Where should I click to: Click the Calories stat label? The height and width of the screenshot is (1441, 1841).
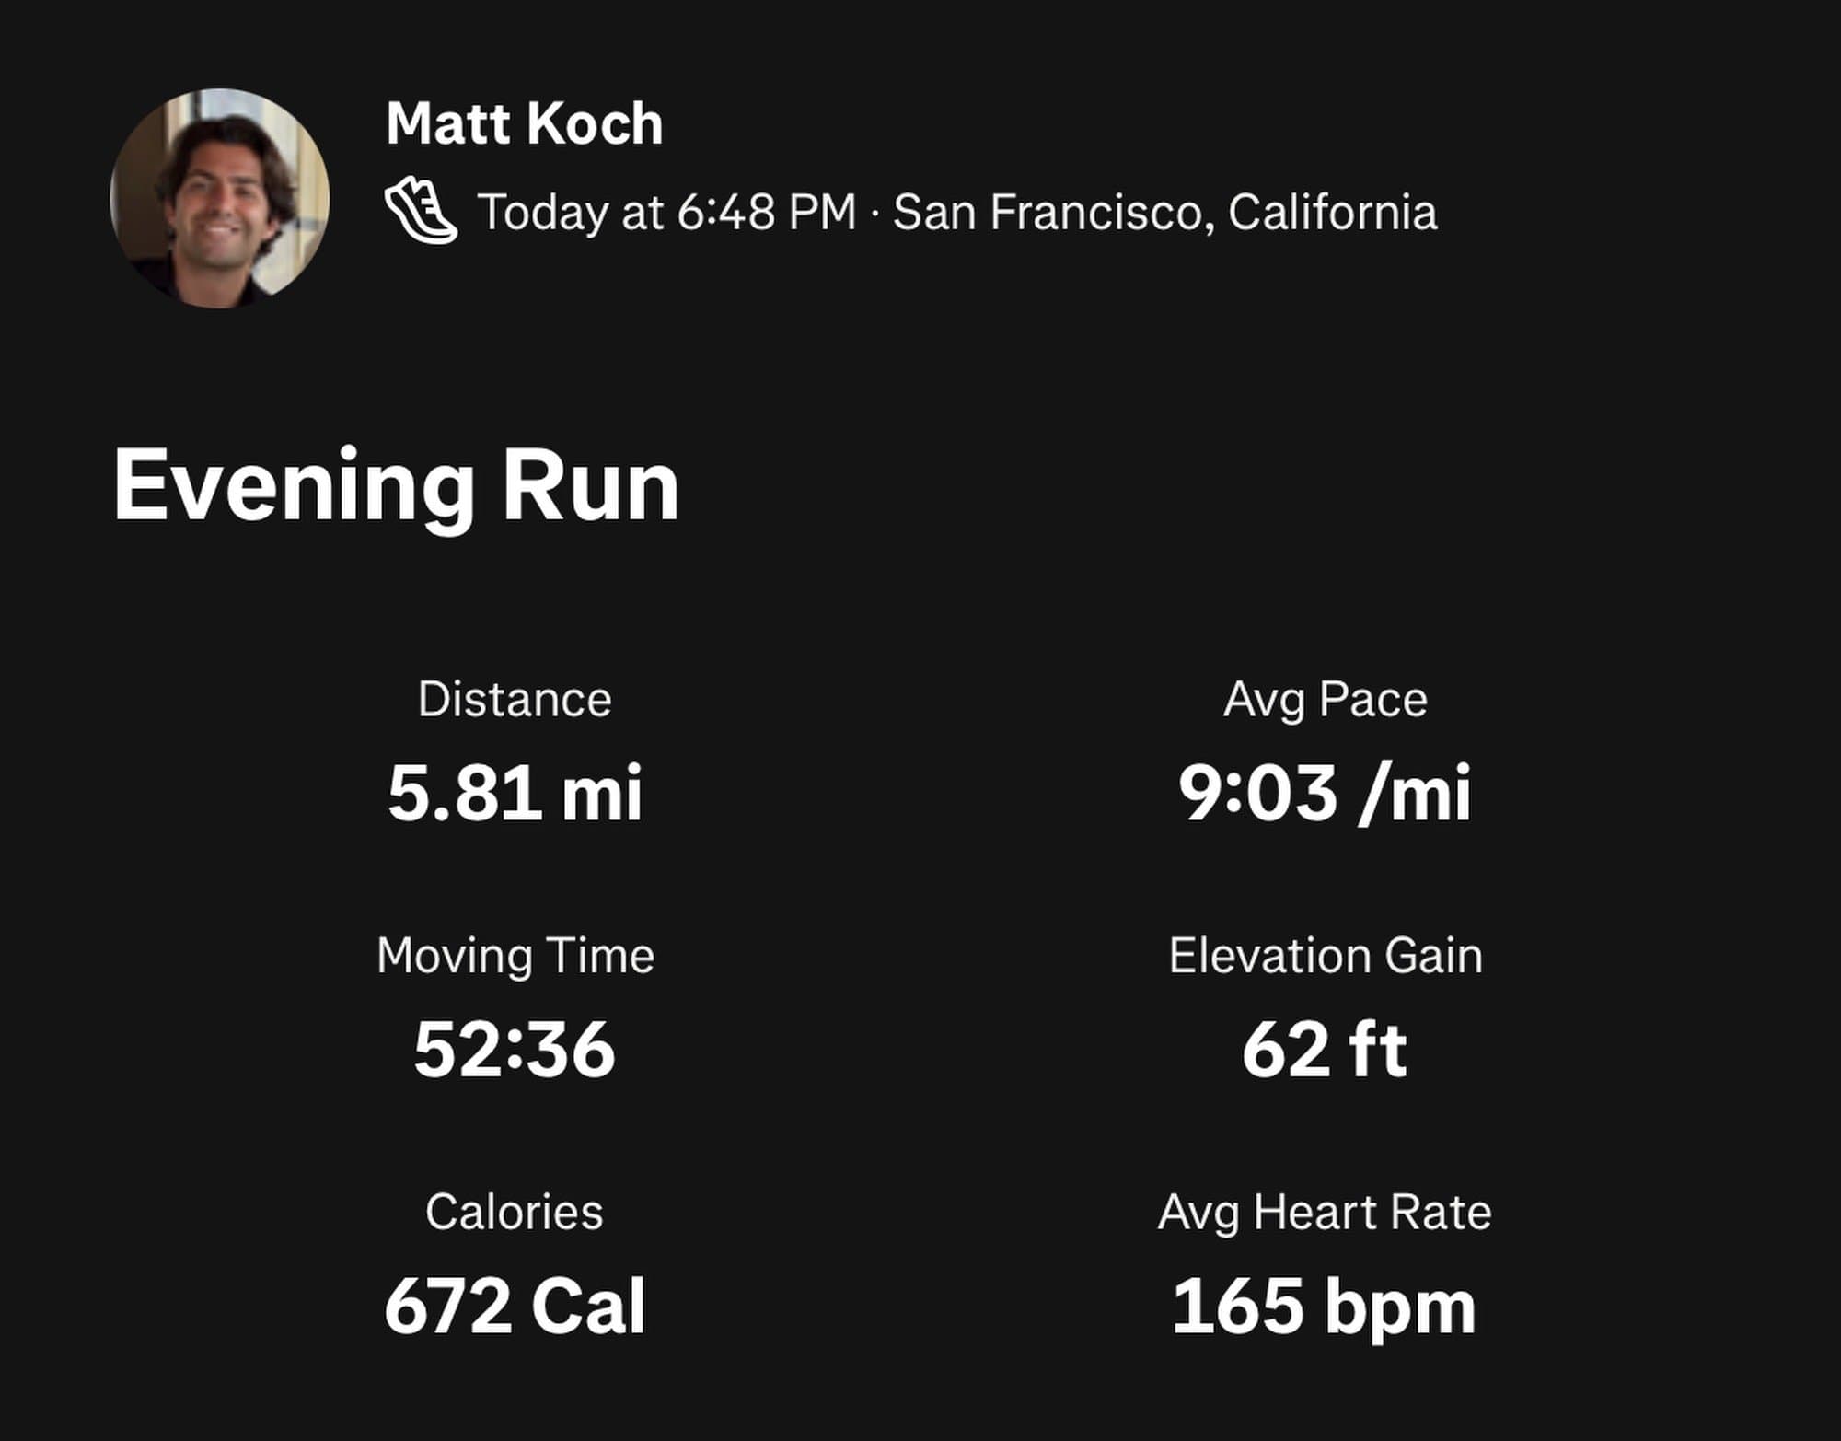coord(515,1212)
